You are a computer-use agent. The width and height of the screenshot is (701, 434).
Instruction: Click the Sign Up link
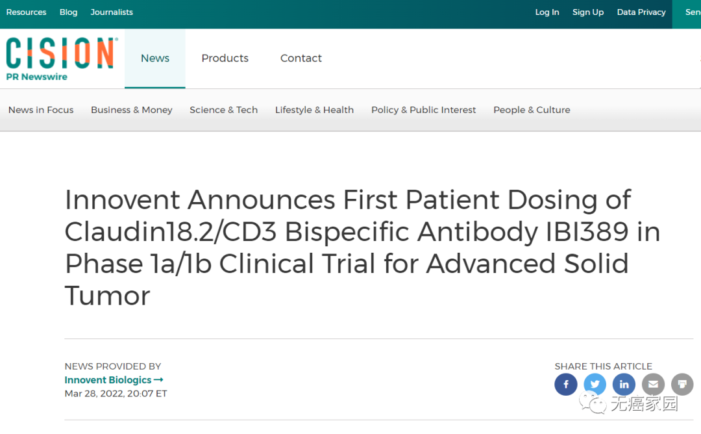(x=588, y=12)
